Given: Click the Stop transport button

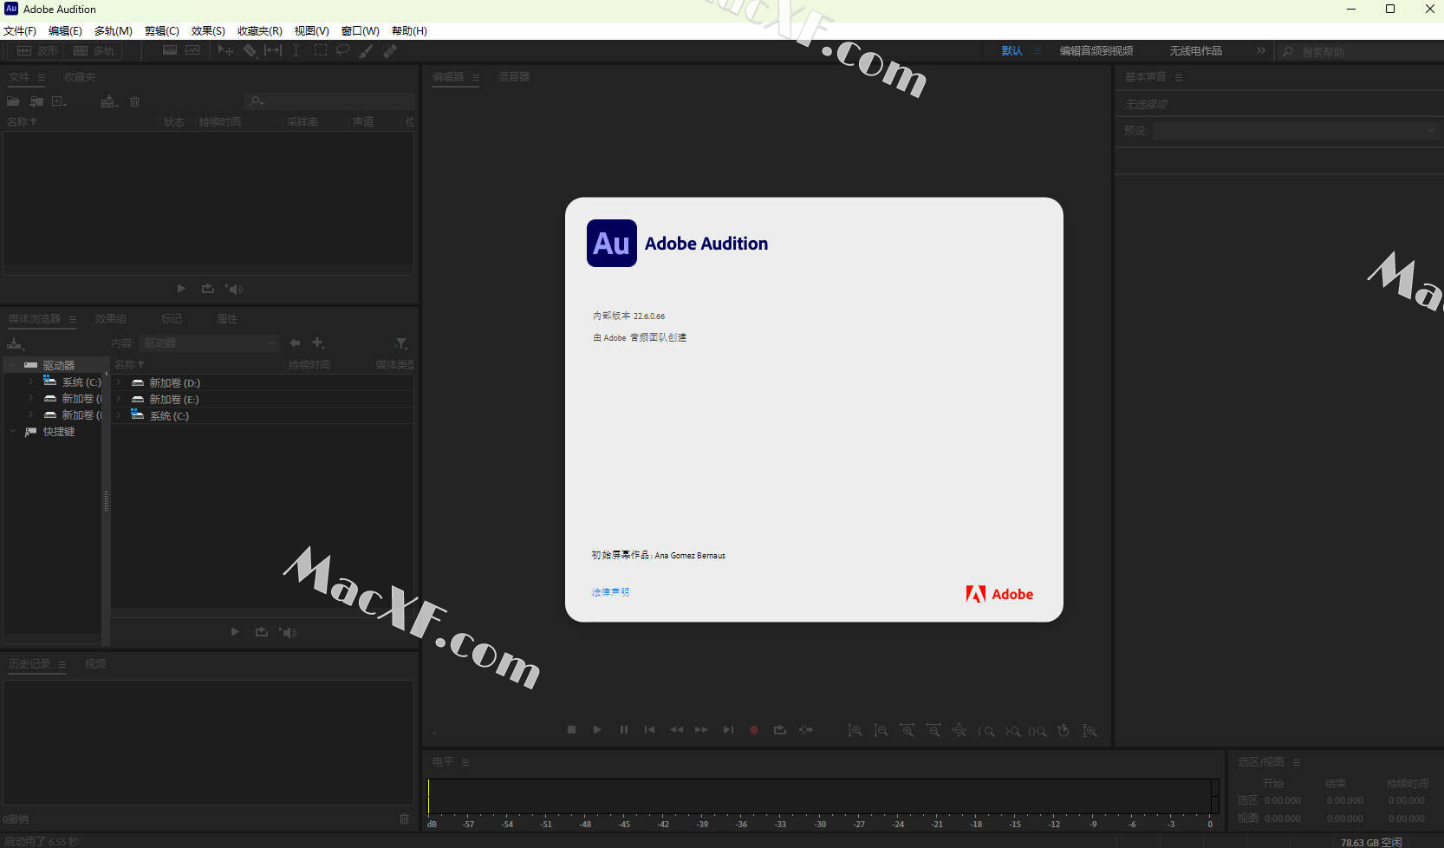Looking at the screenshot, I should click(x=571, y=730).
